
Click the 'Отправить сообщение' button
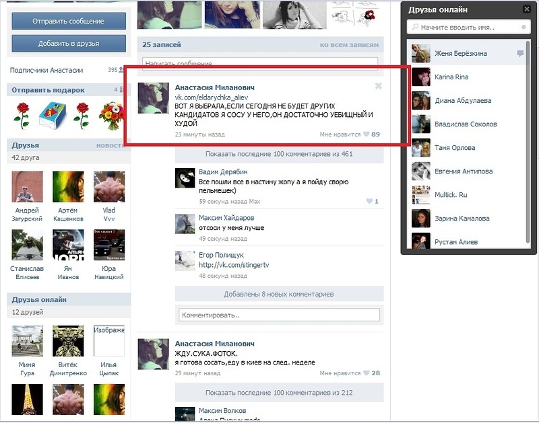pos(69,21)
